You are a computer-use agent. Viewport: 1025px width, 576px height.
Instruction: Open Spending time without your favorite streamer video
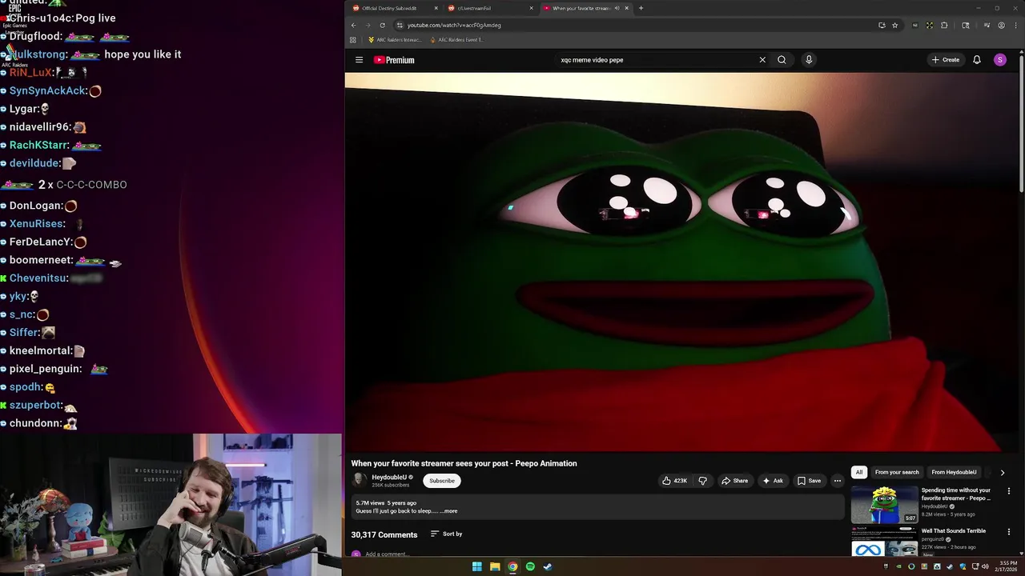pos(956,494)
